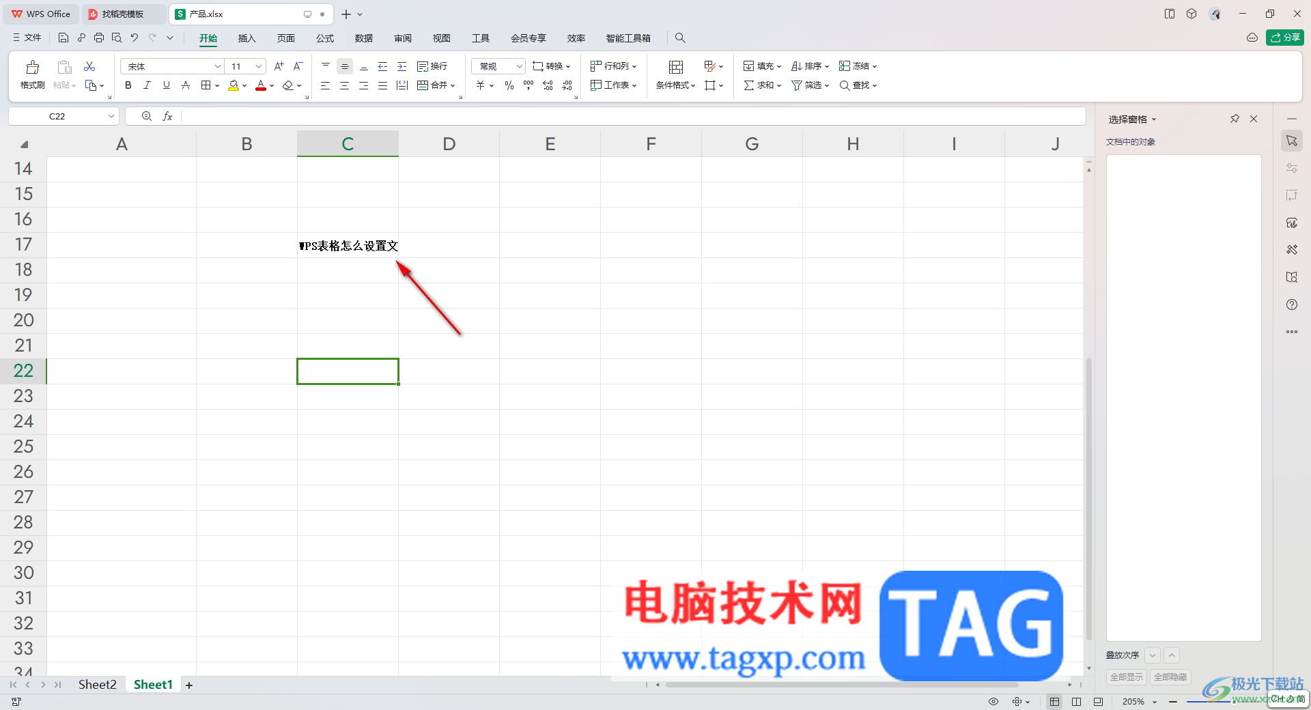Select cell C17 containing WPS表格怎么设置文
1311x710 pixels.
[348, 245]
